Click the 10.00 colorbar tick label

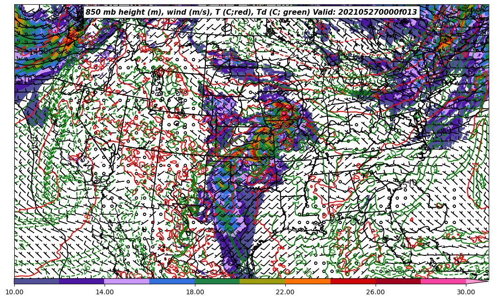pos(14,292)
